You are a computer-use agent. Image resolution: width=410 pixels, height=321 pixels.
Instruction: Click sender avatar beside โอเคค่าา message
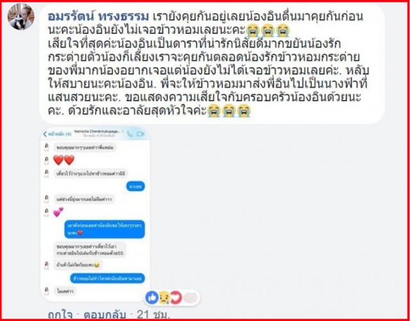pyautogui.click(x=47, y=291)
